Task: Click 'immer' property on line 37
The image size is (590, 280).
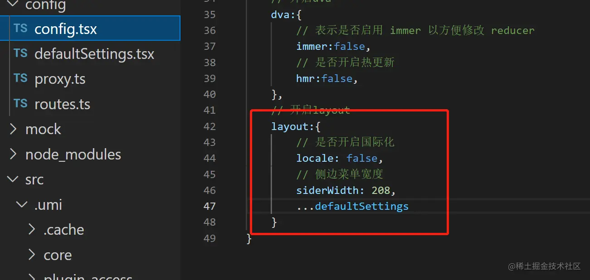Action: pyautogui.click(x=312, y=47)
